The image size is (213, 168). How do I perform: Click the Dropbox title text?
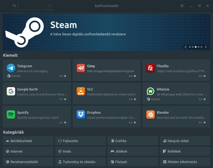click(94, 112)
